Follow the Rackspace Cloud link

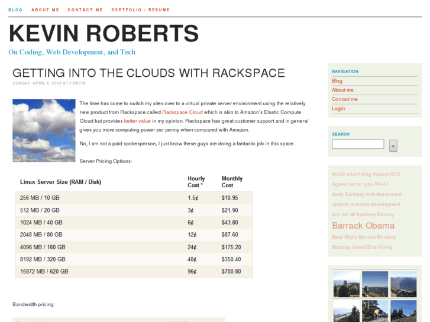click(182, 112)
